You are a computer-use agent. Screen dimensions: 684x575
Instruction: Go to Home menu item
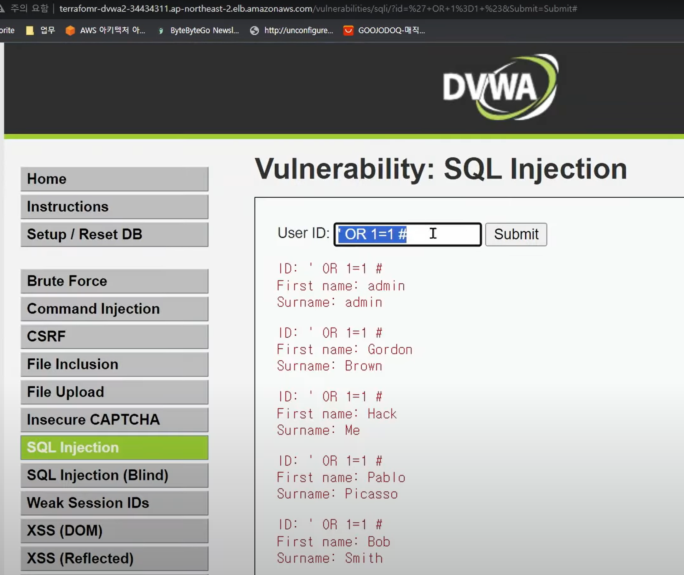point(114,179)
